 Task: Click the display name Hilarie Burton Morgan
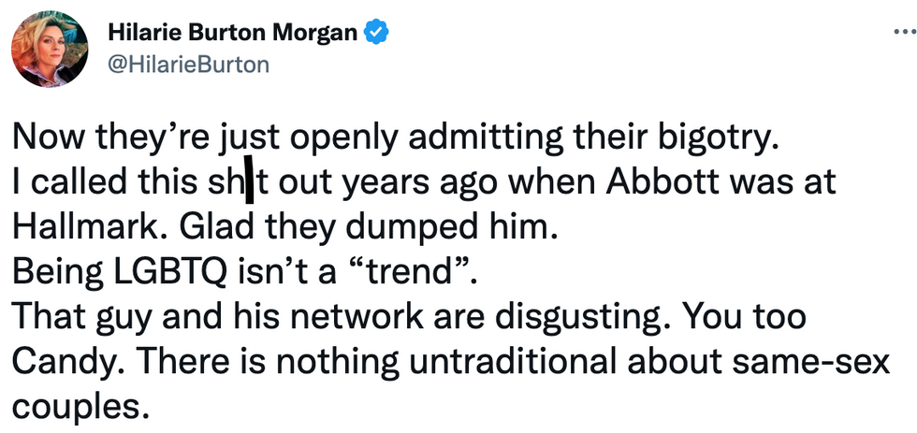point(233,33)
